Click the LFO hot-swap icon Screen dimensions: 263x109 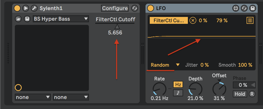pyautogui.click(x=244, y=8)
